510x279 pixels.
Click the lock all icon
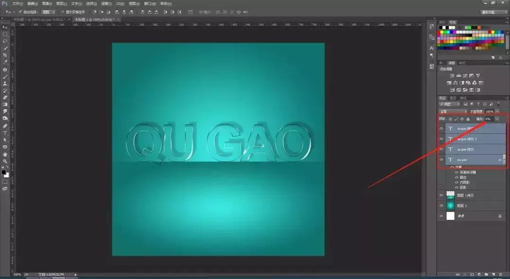click(x=467, y=119)
